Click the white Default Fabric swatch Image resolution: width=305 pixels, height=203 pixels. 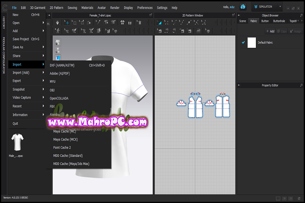(252, 43)
